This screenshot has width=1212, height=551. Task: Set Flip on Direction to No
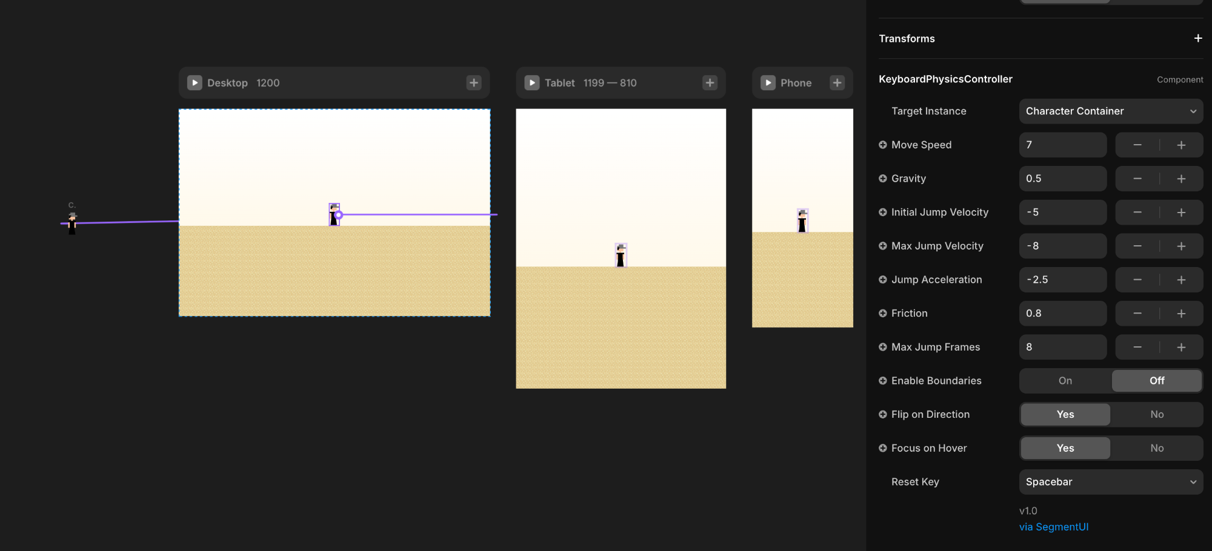(1156, 415)
